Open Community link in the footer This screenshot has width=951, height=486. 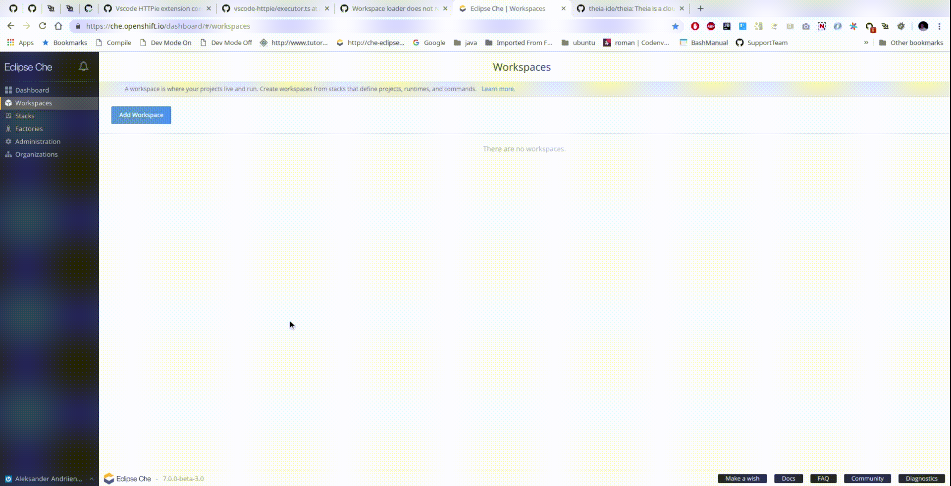tap(867, 479)
